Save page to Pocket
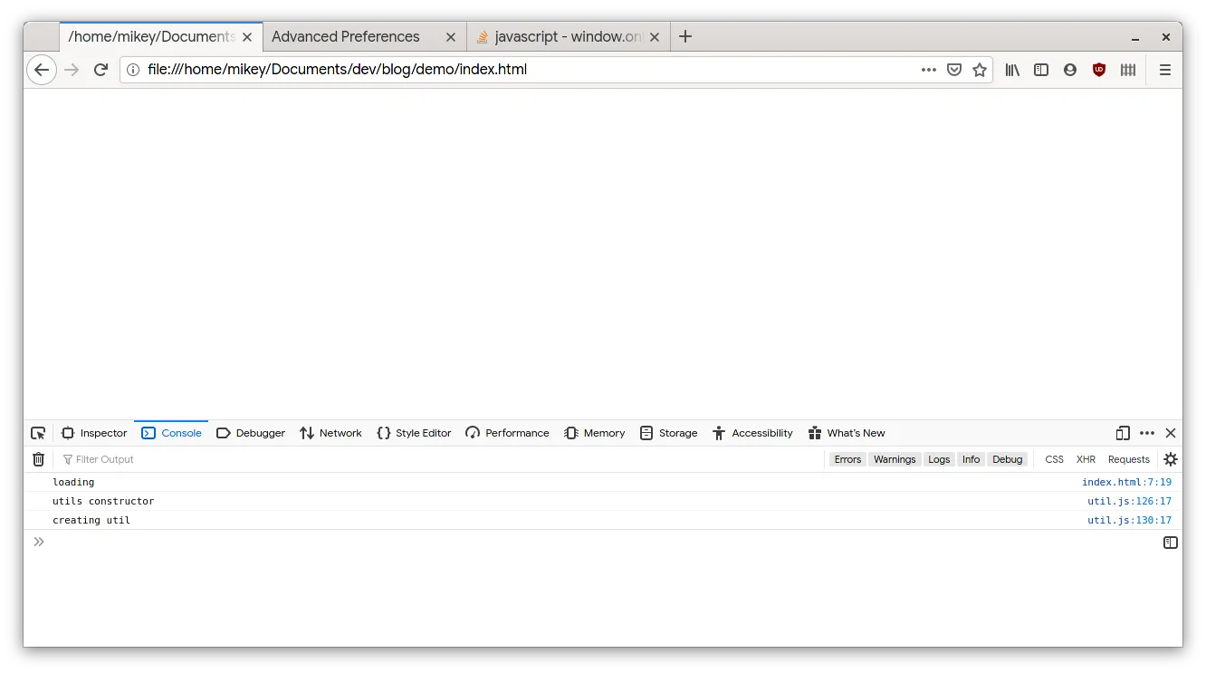 954,70
